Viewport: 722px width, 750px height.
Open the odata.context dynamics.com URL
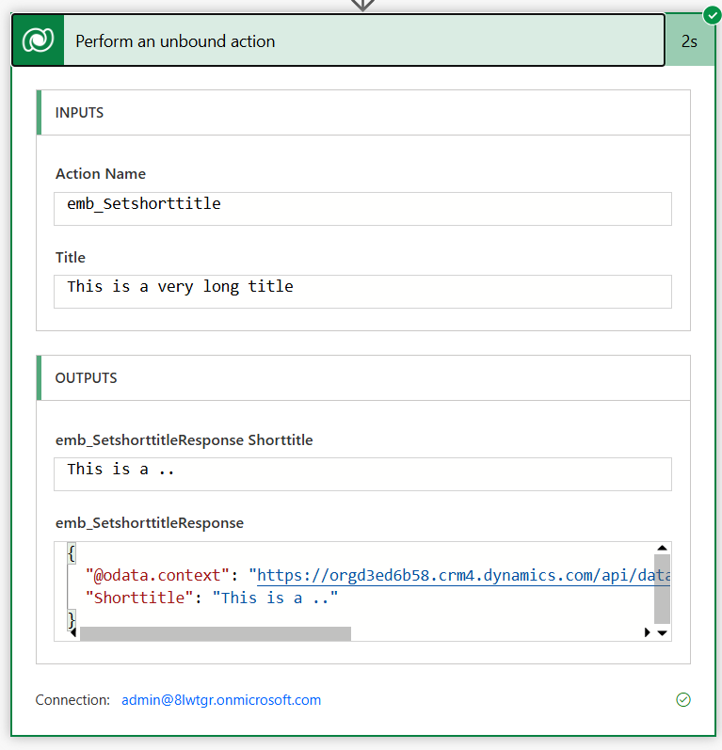tap(463, 576)
